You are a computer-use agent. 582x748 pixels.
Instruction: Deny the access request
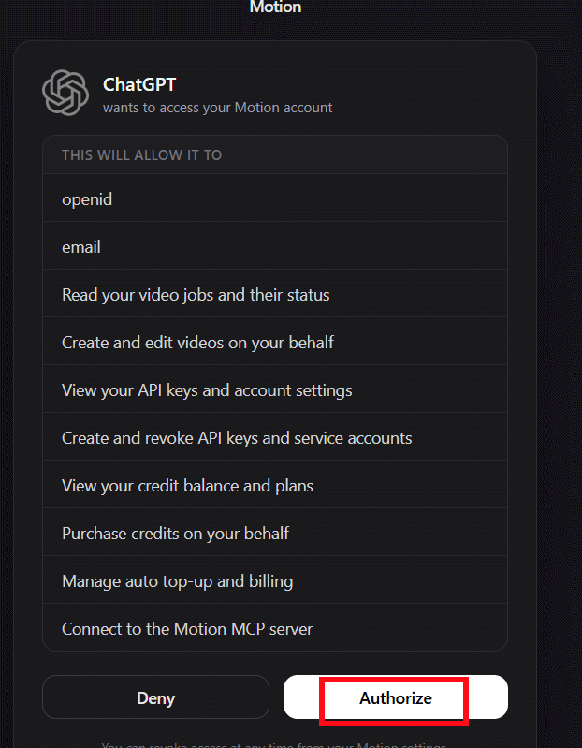pyautogui.click(x=156, y=697)
